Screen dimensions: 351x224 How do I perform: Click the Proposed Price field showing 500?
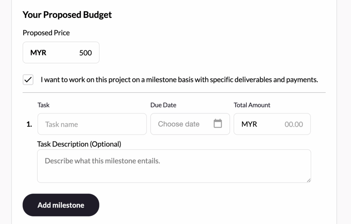85,53
